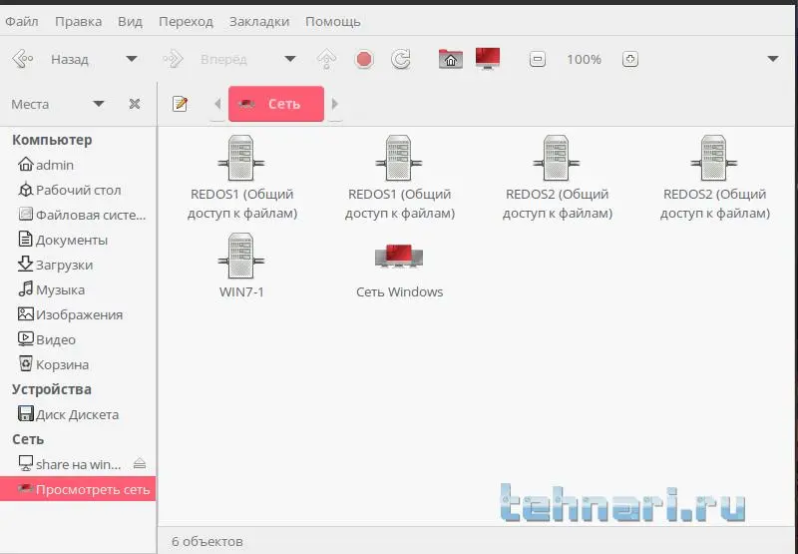Expand the Вперёд history dropdown arrow
The height and width of the screenshot is (554, 798).
[290, 59]
